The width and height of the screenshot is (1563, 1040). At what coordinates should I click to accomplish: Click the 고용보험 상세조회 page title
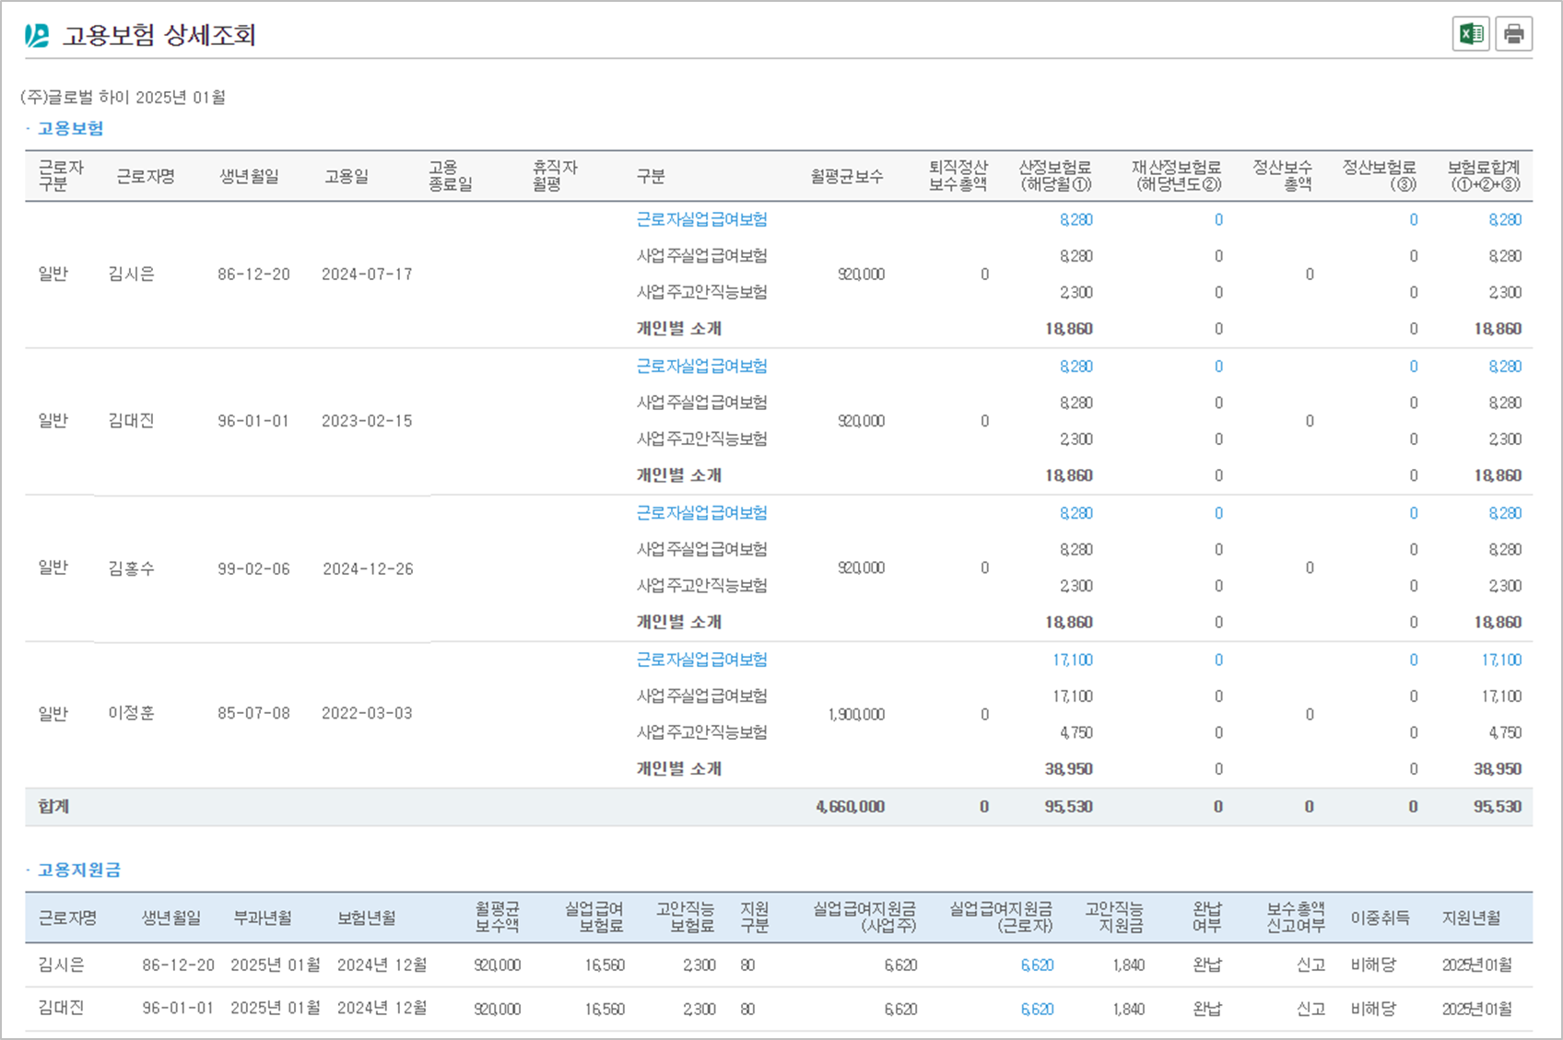click(x=159, y=35)
